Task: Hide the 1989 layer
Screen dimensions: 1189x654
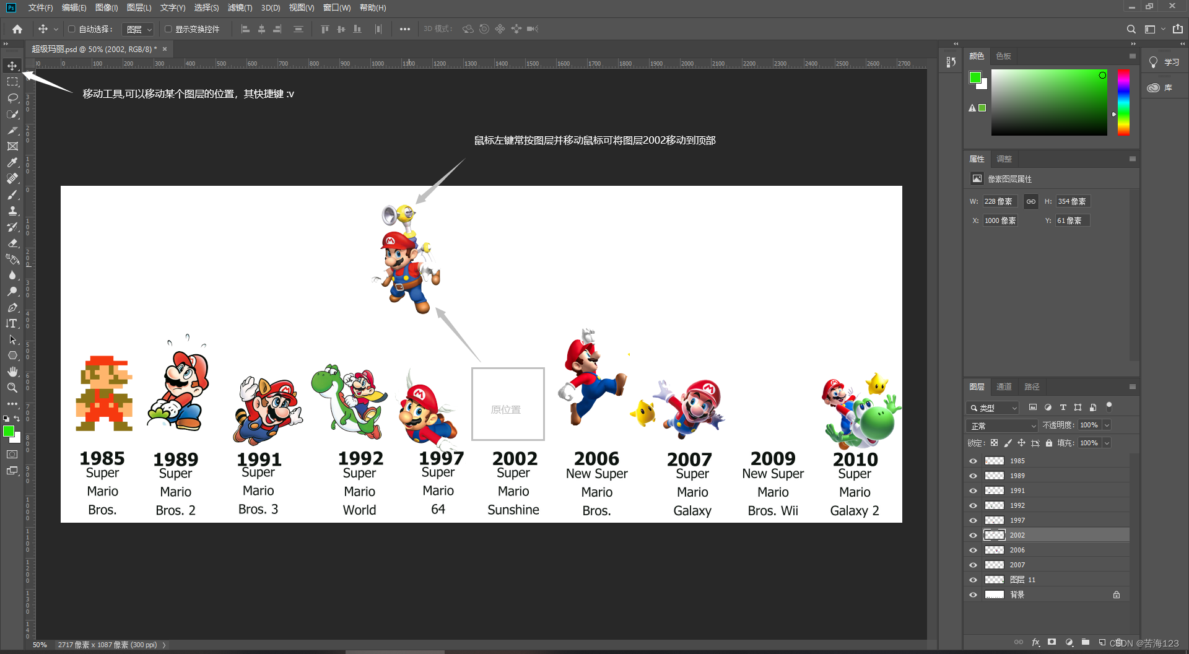Action: click(x=973, y=476)
